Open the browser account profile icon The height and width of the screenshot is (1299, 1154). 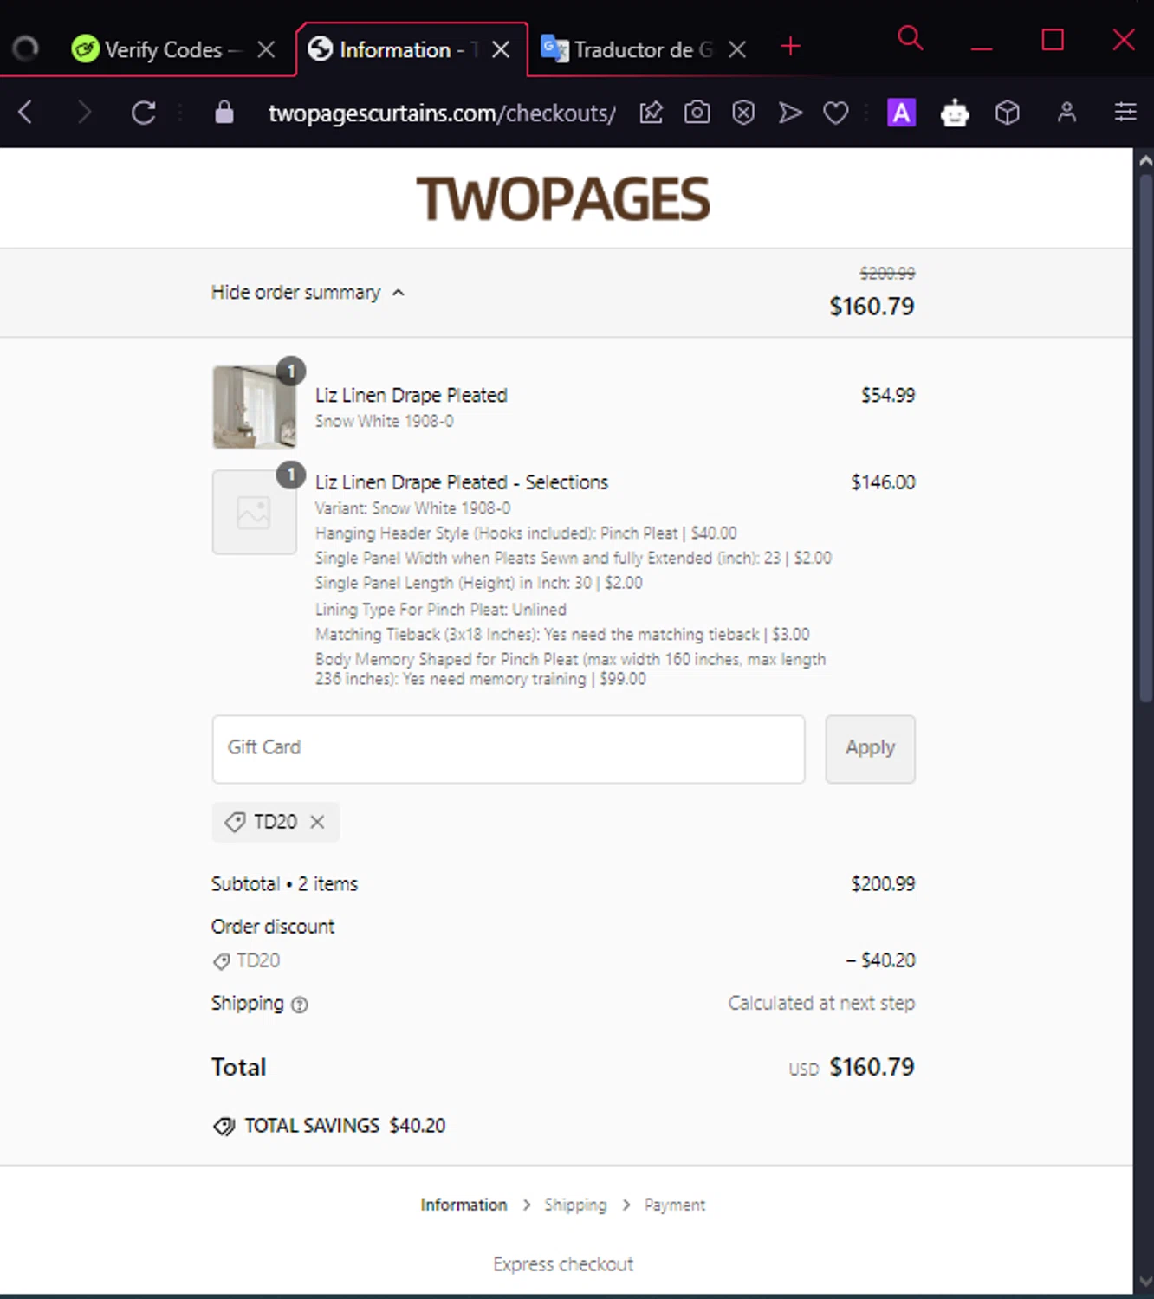[1066, 113]
